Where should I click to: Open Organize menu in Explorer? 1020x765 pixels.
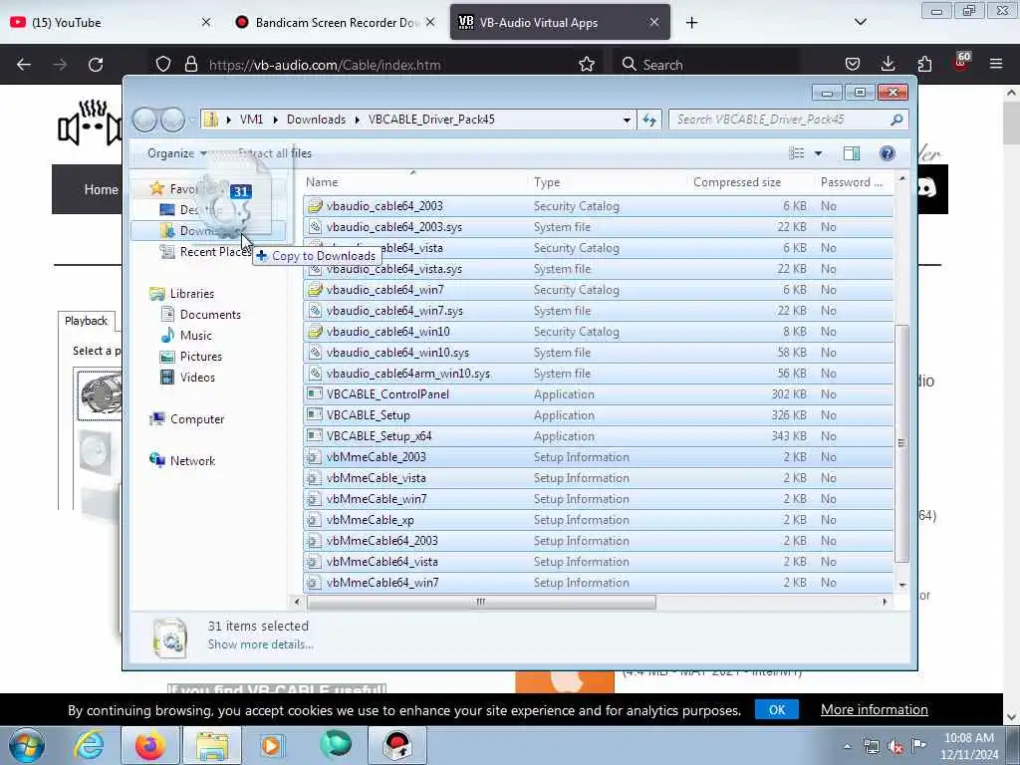[x=176, y=153]
